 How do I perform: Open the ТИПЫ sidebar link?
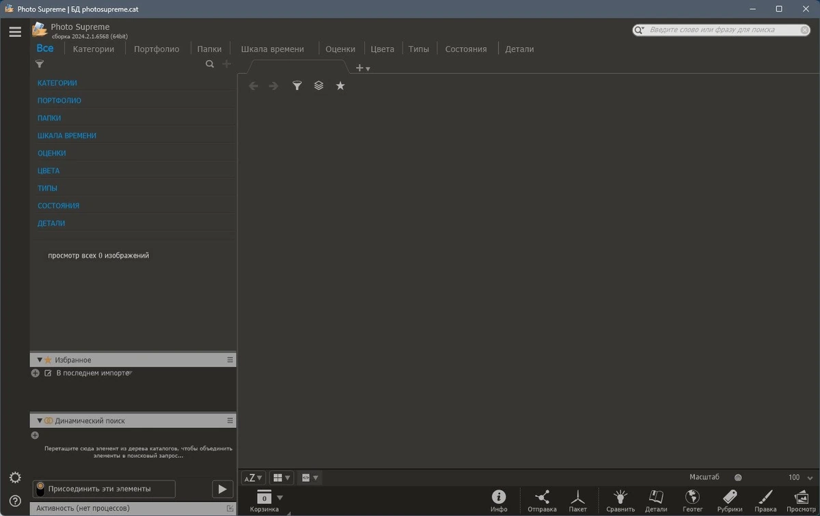pos(47,188)
